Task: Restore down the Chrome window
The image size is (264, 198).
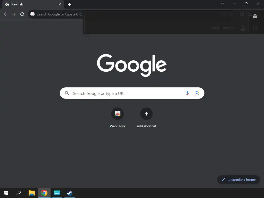Action: [x=246, y=4]
